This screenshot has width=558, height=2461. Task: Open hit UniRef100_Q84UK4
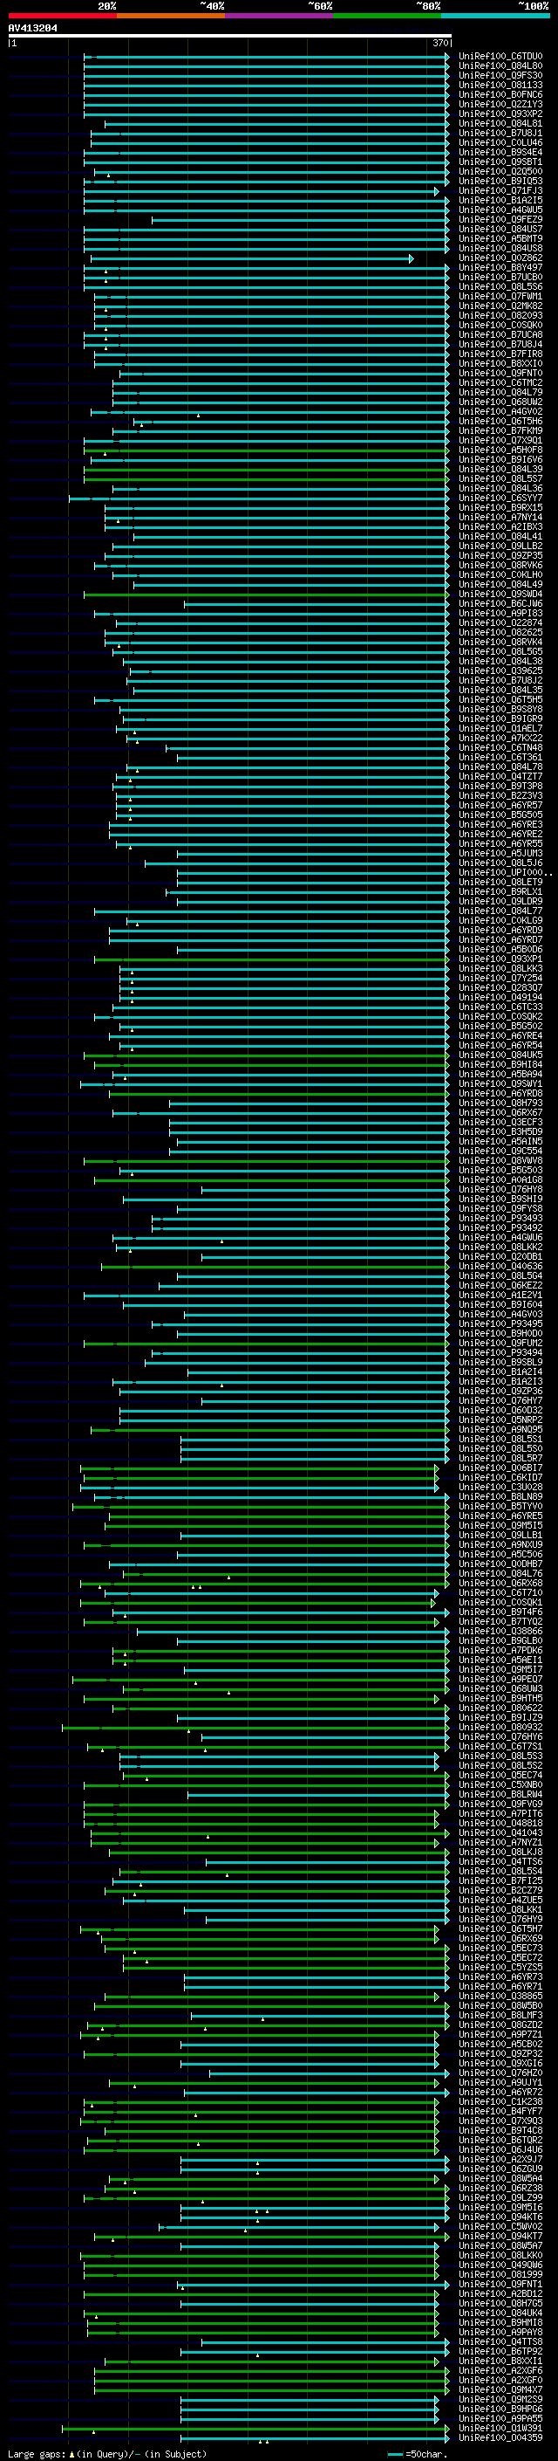(500, 2313)
